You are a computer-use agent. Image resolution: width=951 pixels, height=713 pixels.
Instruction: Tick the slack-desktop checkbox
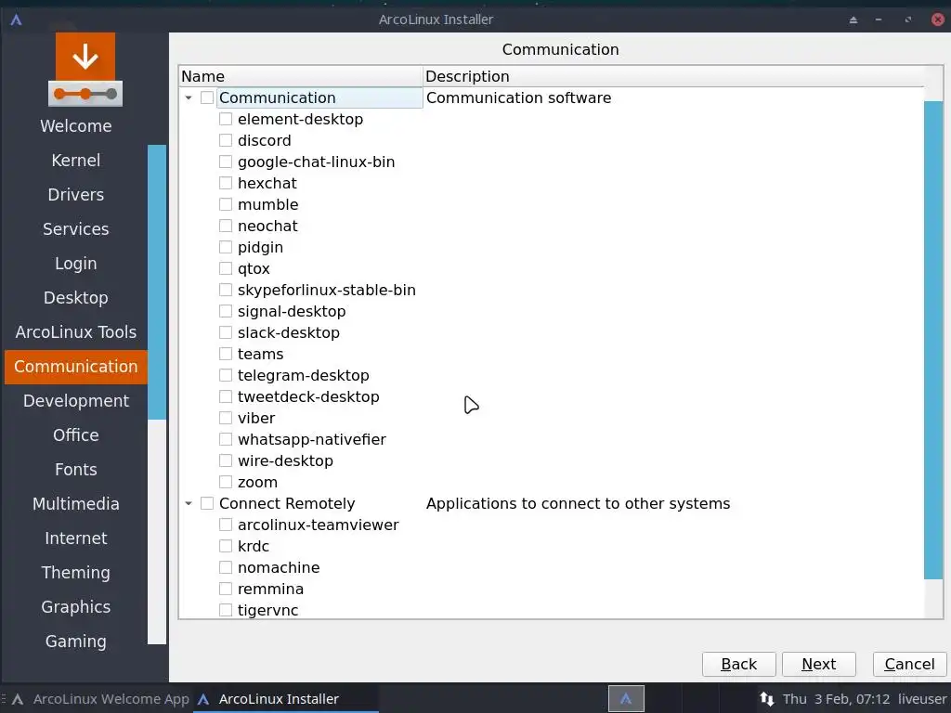pos(226,332)
